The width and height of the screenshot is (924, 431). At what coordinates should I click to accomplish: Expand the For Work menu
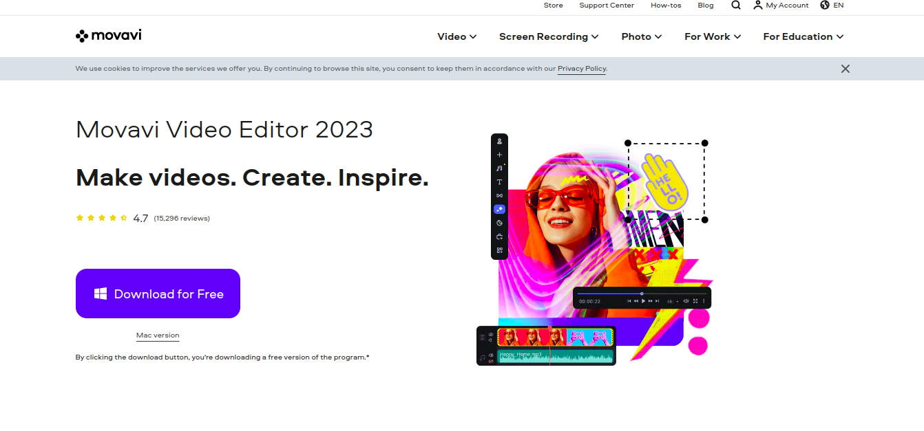713,36
